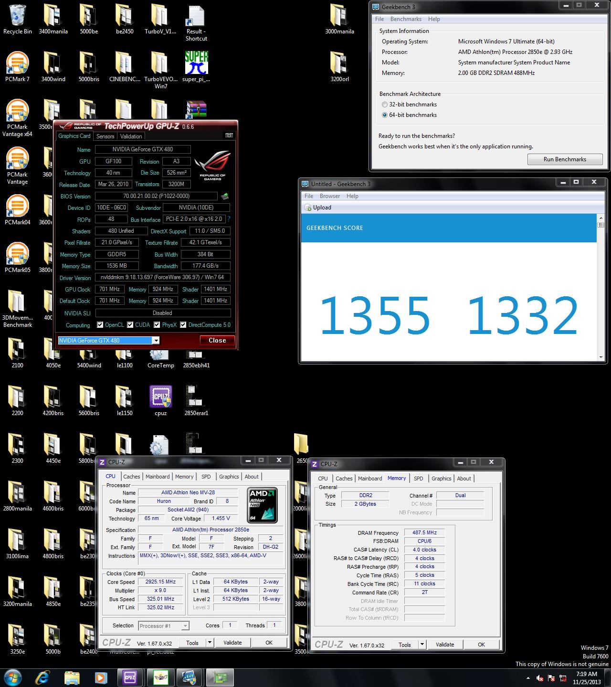The height and width of the screenshot is (687, 611).
Task: Open Caches tab in CPU-Z CPU-tab window
Action: [x=131, y=477]
